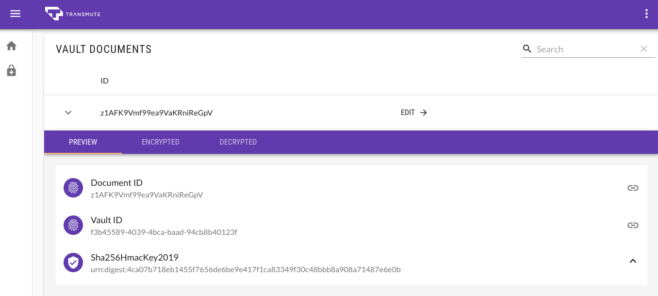Select the Preview tab

tap(83, 142)
